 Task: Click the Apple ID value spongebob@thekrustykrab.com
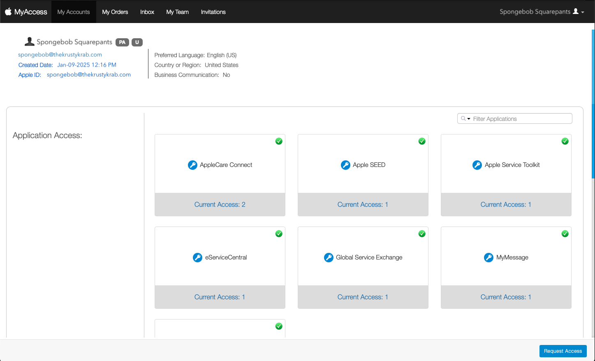tap(89, 75)
